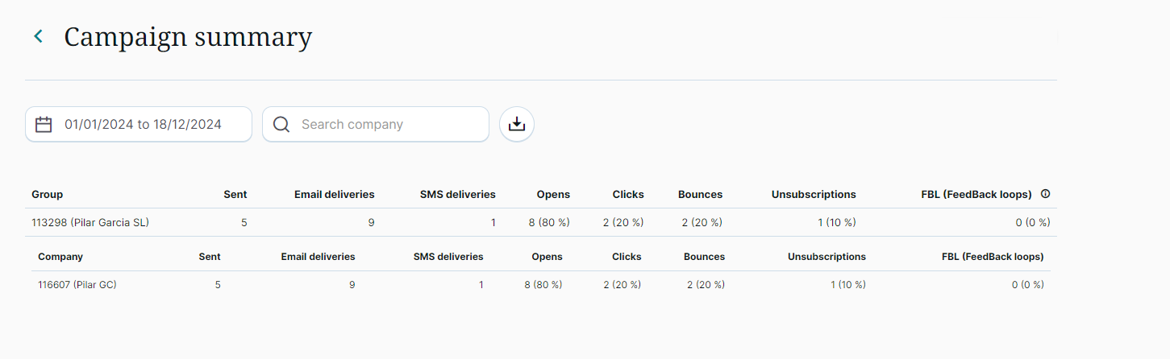Image resolution: width=1170 pixels, height=359 pixels.
Task: Click the Email deliveries header in group table
Action: coord(334,195)
